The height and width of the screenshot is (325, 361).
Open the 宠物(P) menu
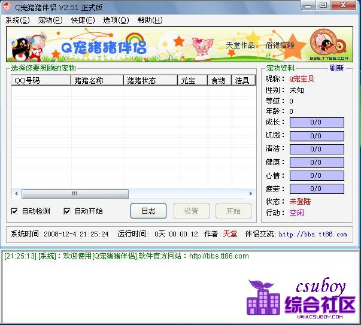[x=50, y=20]
